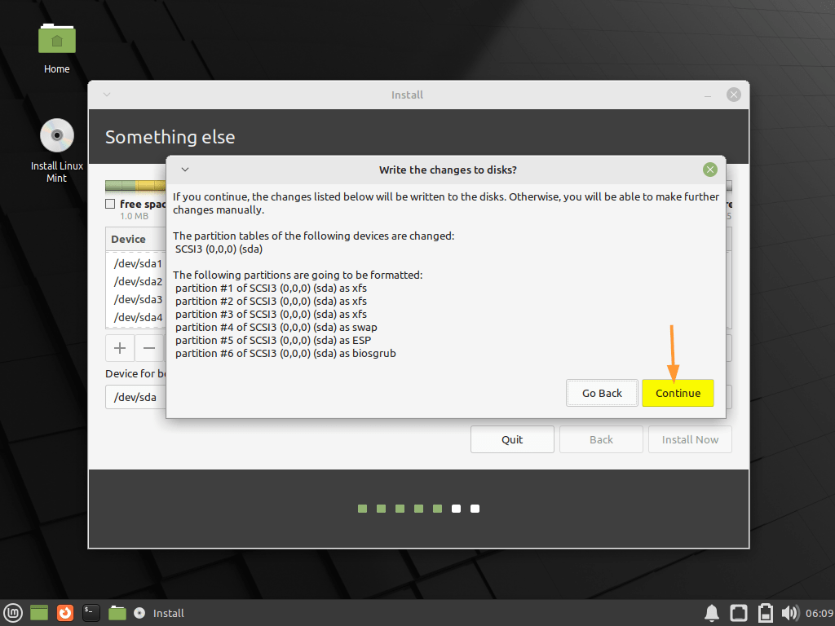Click the volume icon in the system tray
Viewport: 835px width, 626px height.
pos(789,612)
